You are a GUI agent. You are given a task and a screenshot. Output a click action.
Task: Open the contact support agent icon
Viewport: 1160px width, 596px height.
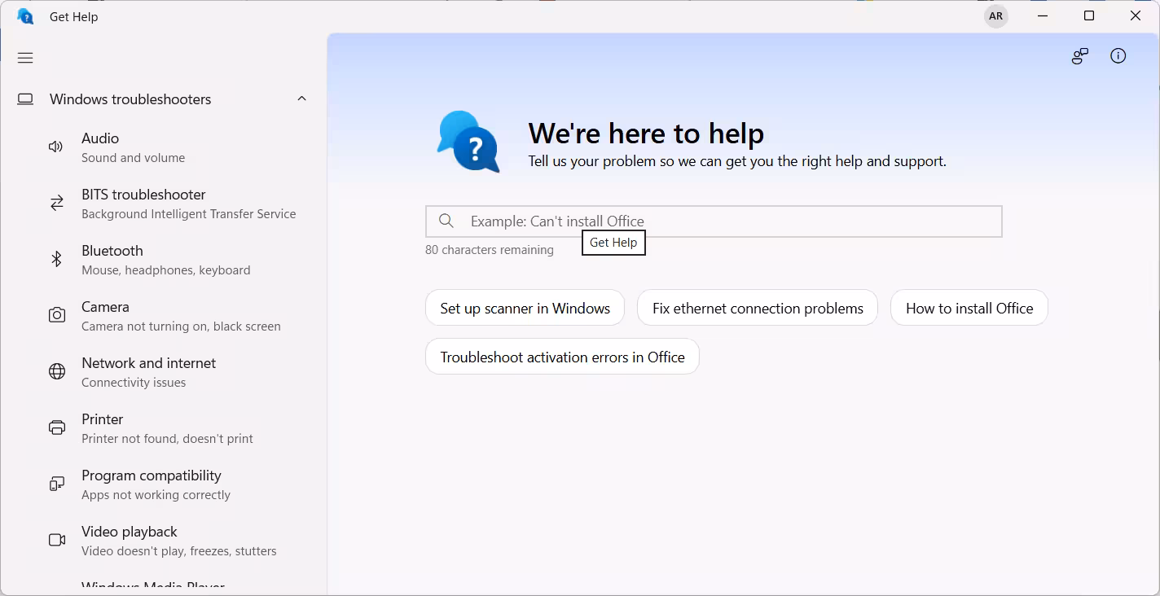point(1079,56)
